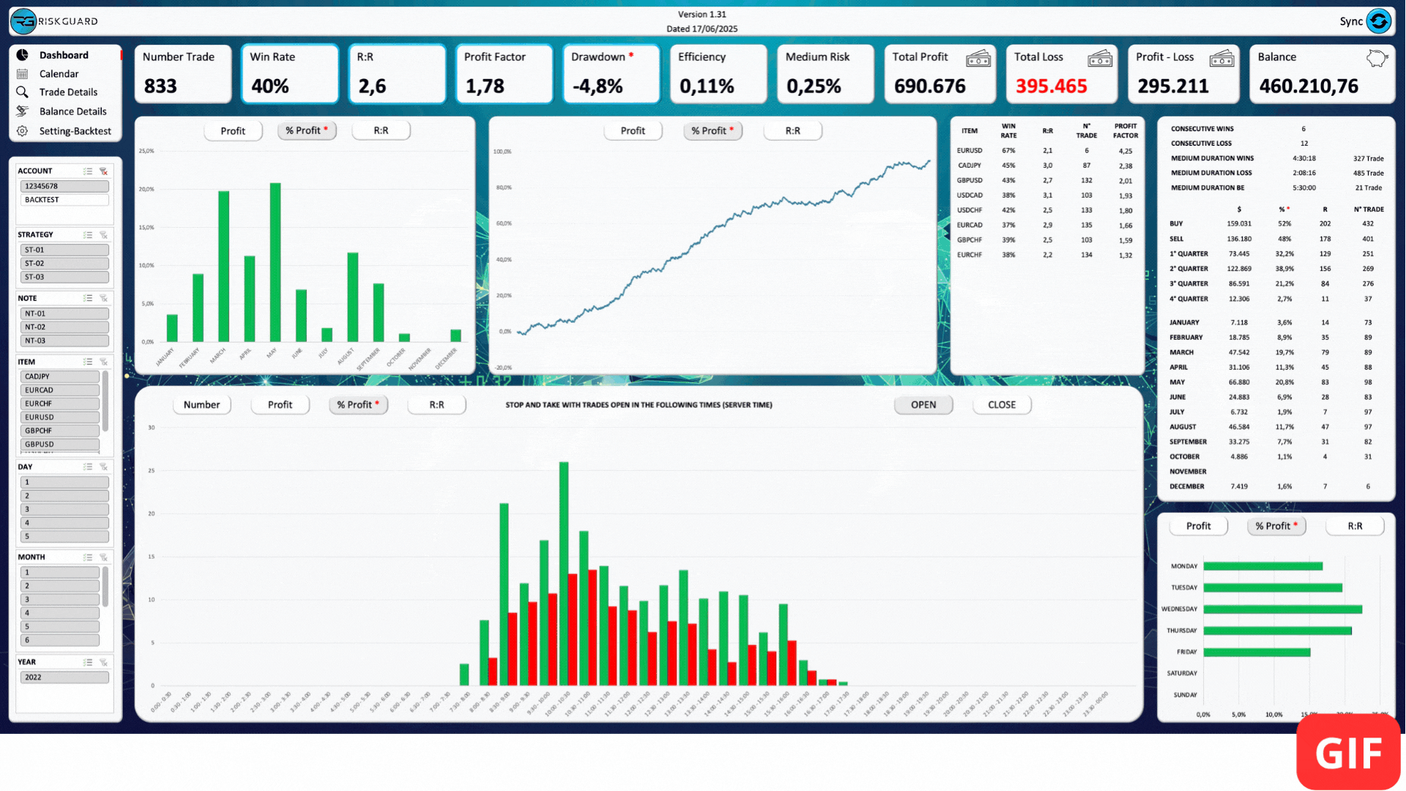Viewport: 1406px width, 791px height.
Task: Toggle the EURCAD item filter
Action: pos(59,390)
